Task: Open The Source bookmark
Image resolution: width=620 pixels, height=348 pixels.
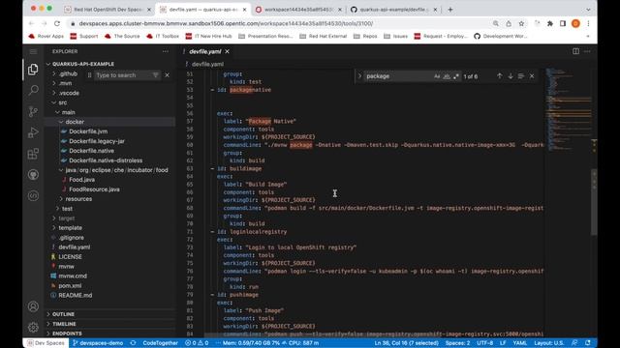Action: [x=122, y=36]
